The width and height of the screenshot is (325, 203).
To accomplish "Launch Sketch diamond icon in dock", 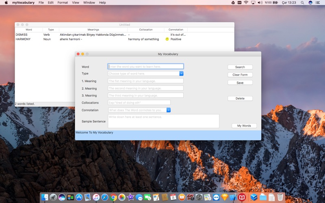I will pos(225,197).
